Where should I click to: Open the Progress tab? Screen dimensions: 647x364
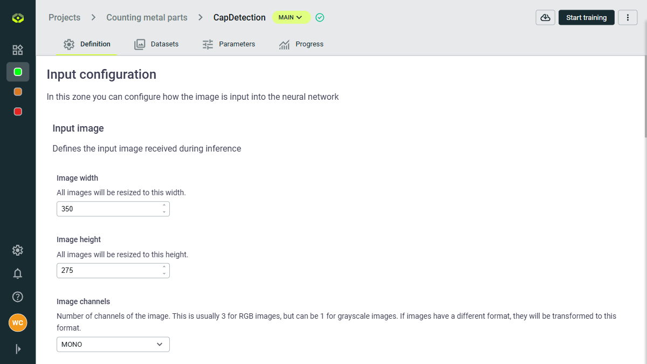301,44
